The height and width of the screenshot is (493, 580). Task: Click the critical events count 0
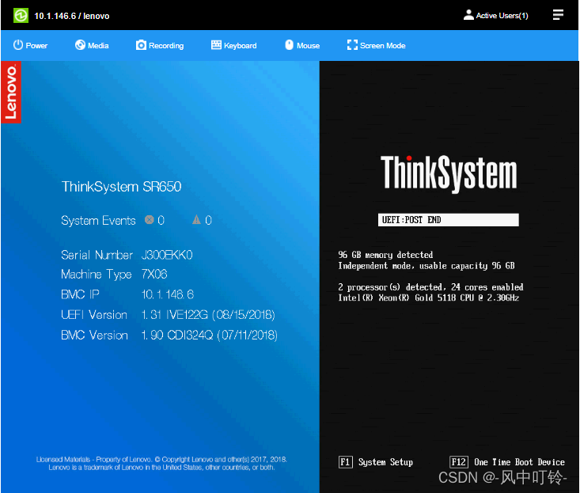point(161,221)
